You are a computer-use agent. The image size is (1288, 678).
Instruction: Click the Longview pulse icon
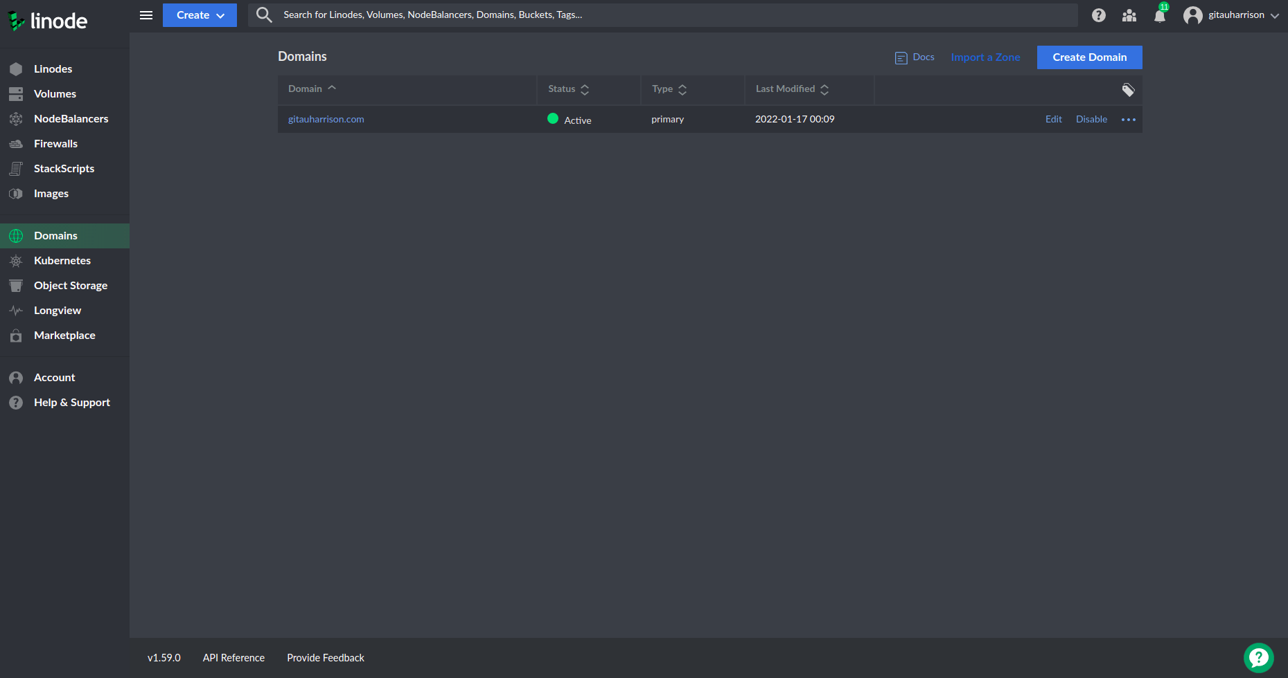click(x=16, y=311)
